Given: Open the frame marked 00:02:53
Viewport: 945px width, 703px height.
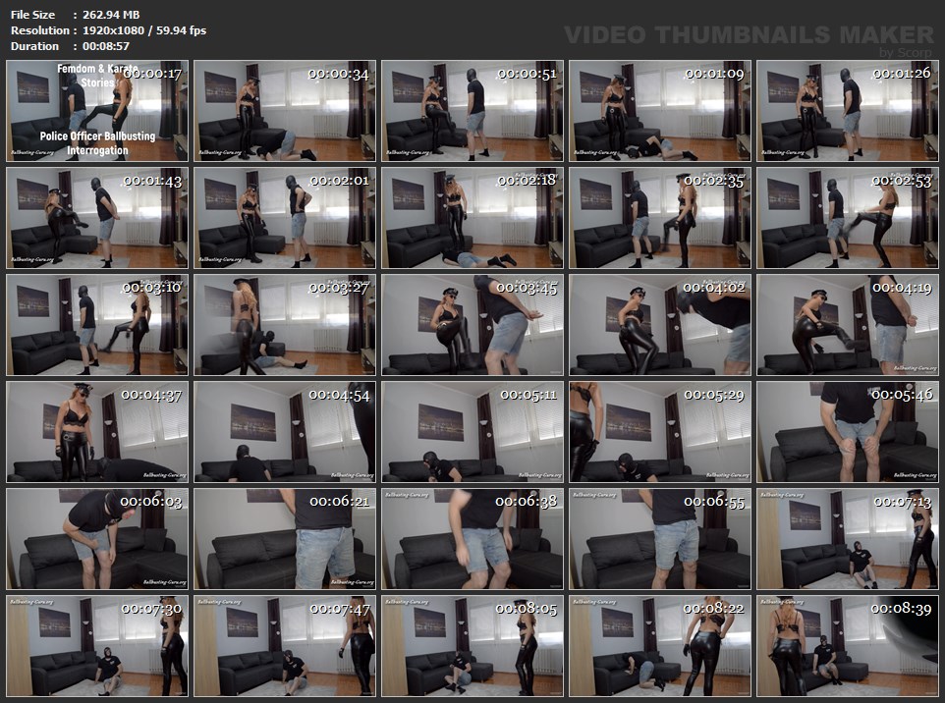Looking at the screenshot, I should click(848, 217).
